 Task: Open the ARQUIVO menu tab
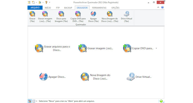[x=35, y=8]
